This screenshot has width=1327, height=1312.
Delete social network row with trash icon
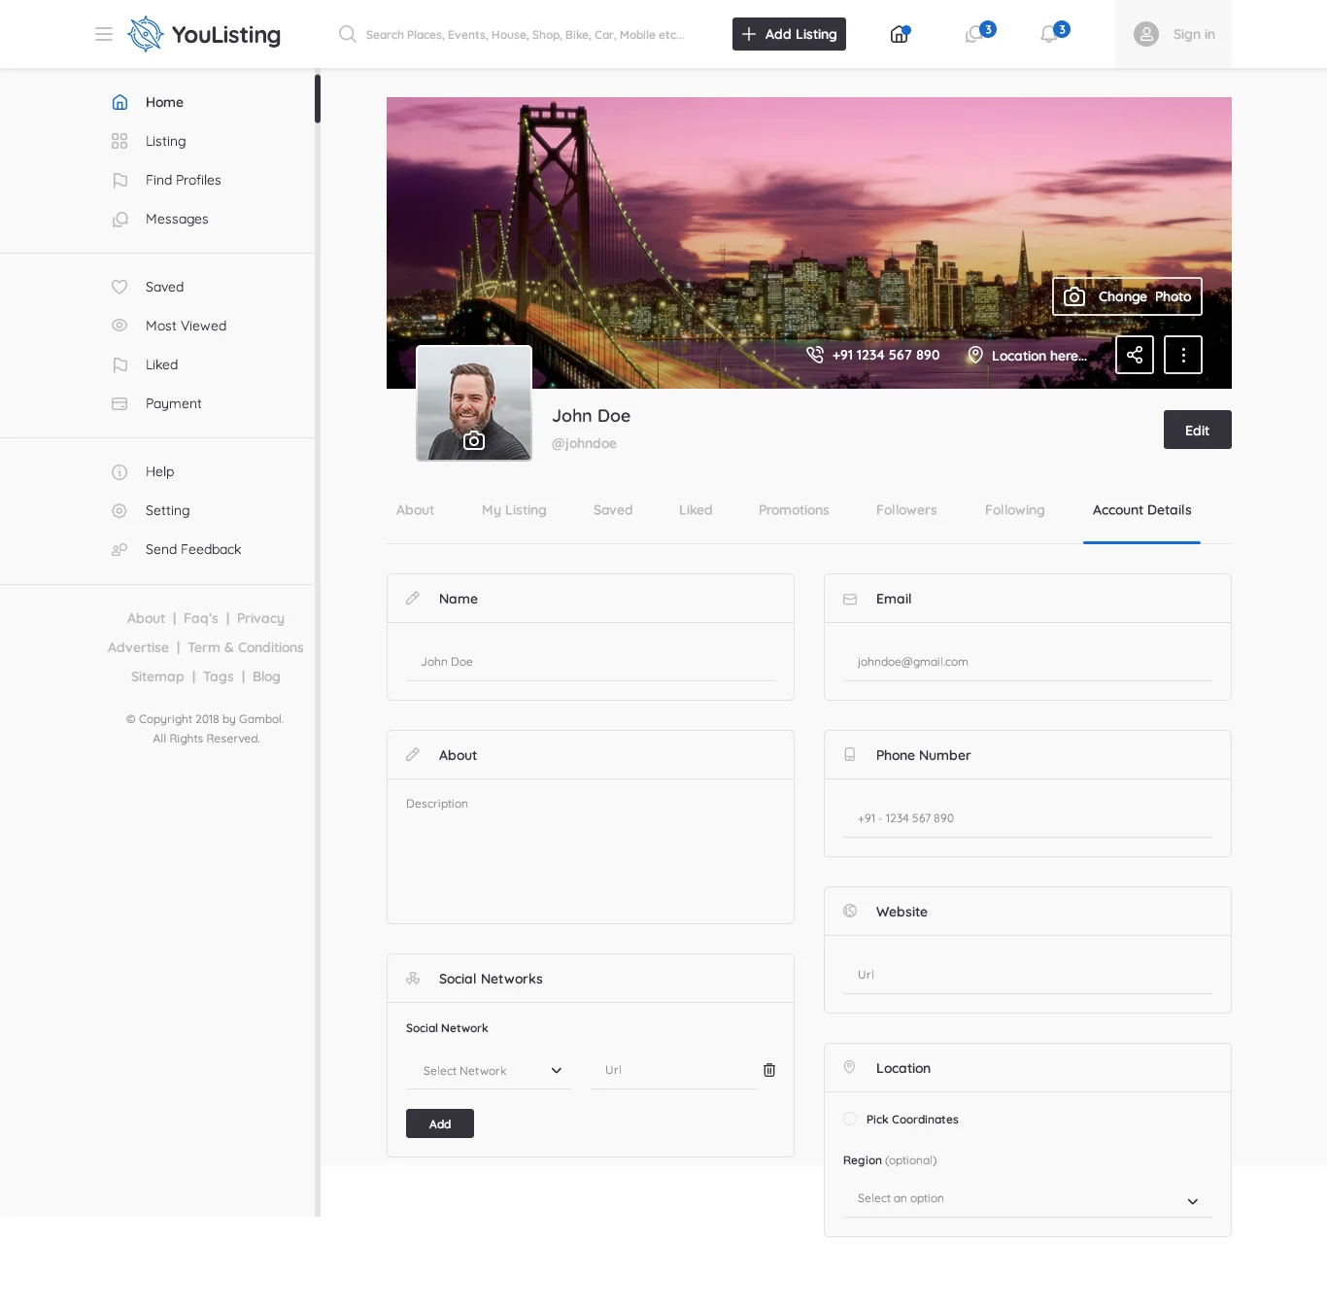tap(769, 1070)
